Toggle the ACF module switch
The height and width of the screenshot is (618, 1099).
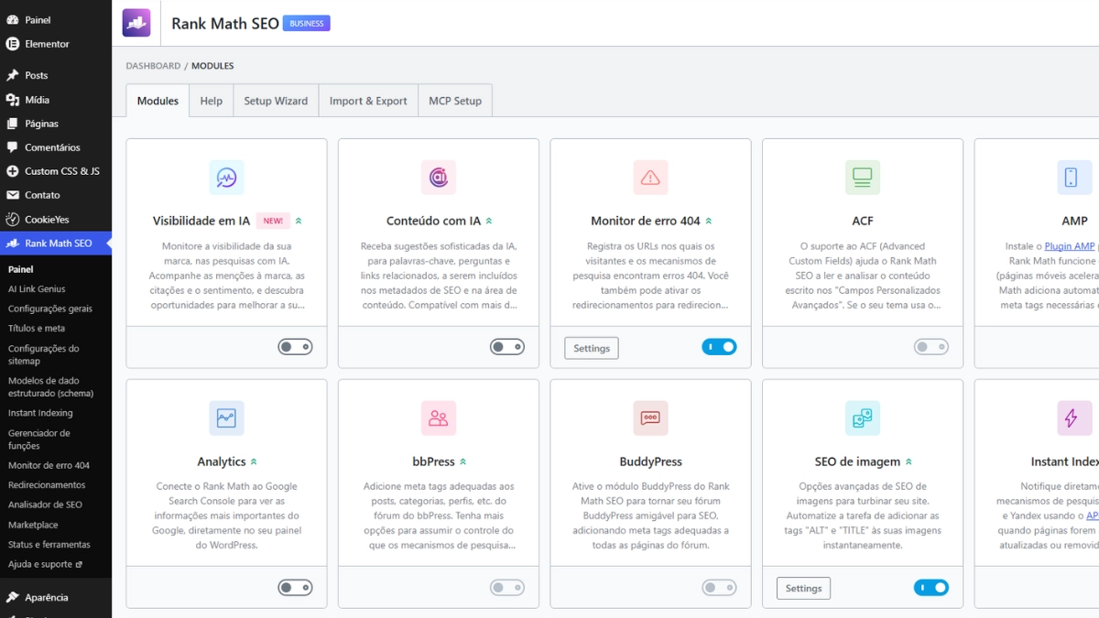click(931, 347)
